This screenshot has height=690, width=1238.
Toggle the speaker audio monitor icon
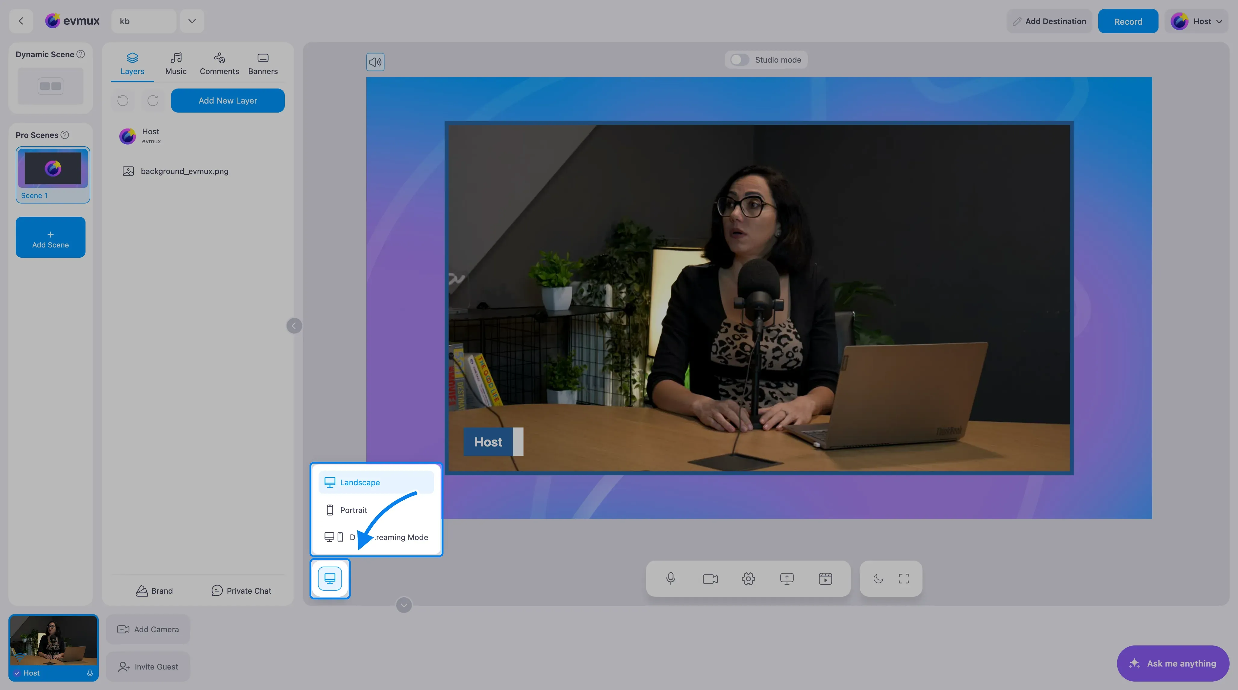tap(375, 62)
